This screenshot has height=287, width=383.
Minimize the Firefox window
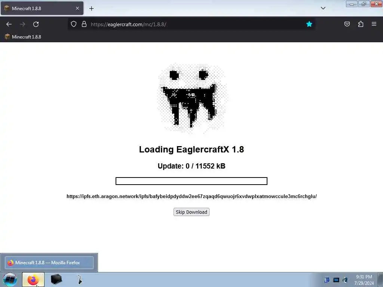click(352, 4)
